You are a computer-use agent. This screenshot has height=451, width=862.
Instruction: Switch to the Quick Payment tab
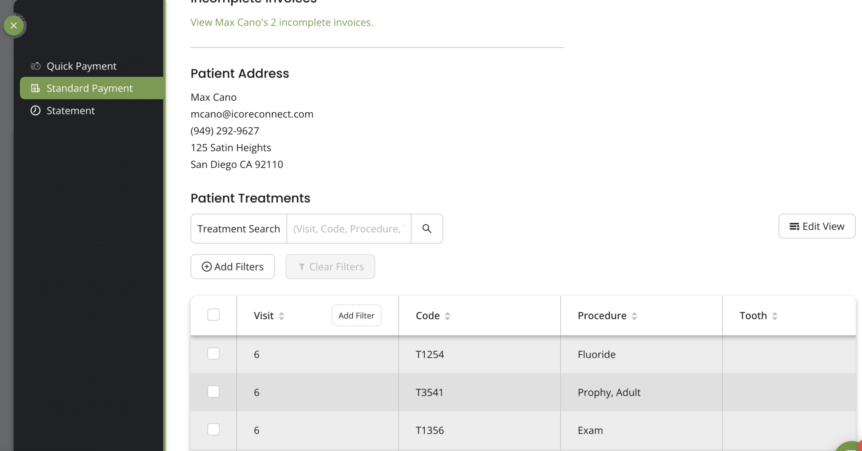[81, 66]
